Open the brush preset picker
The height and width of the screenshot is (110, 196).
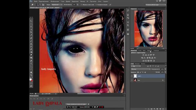coord(39,5)
